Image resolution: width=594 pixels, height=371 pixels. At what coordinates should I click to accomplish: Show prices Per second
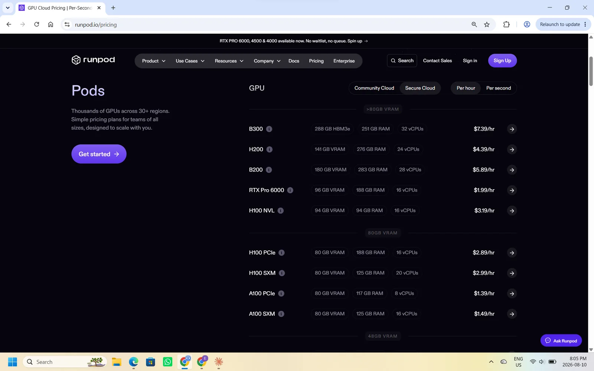pyautogui.click(x=499, y=88)
